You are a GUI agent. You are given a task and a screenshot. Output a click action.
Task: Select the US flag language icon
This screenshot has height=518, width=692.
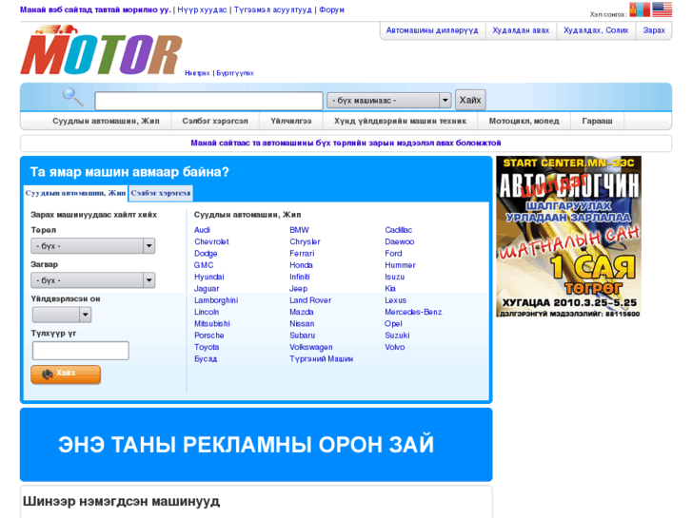point(662,10)
